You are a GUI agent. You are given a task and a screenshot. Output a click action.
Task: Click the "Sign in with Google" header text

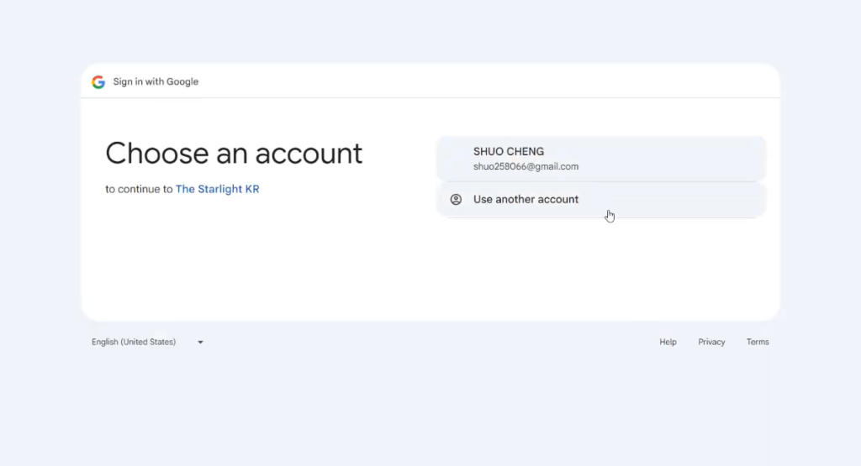pos(156,81)
